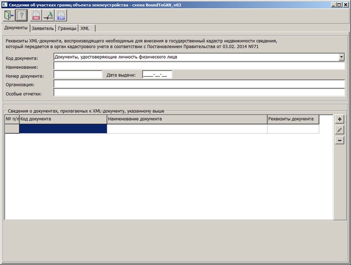Edit attached document with pencil button

(x=340, y=130)
